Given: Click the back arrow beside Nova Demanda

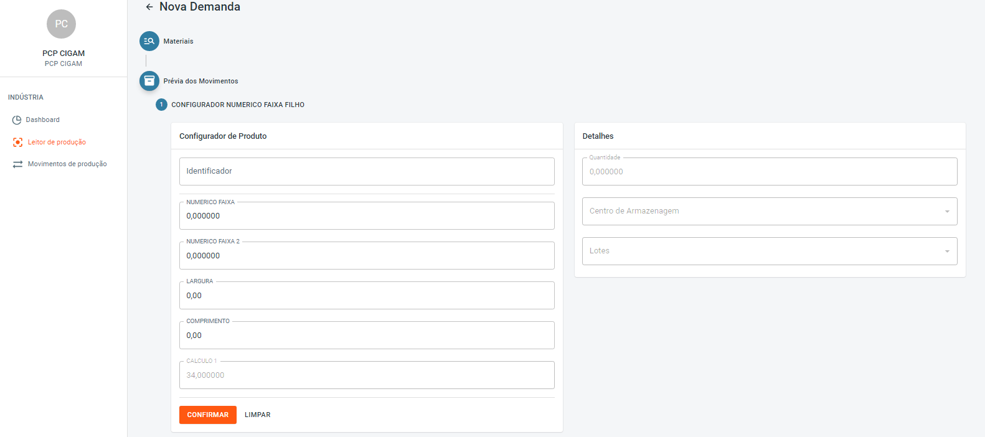Looking at the screenshot, I should [149, 7].
